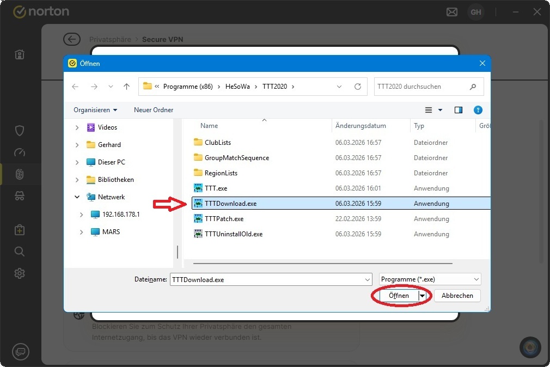Viewport: 550px width, 367px height.
Task: Open recent locations dropdown chevron
Action: tap(111, 87)
